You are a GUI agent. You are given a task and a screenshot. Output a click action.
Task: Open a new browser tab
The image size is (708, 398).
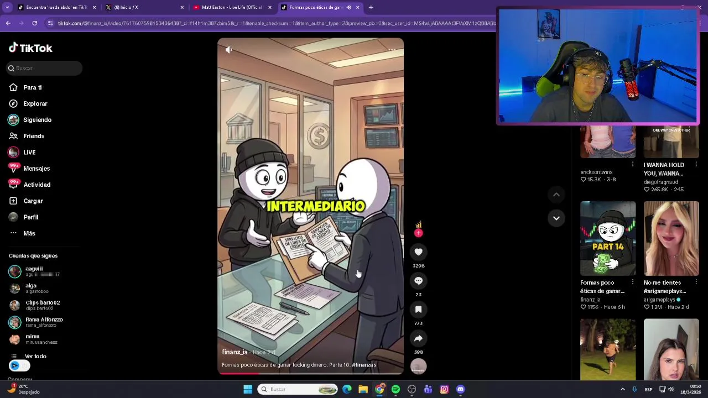(371, 7)
